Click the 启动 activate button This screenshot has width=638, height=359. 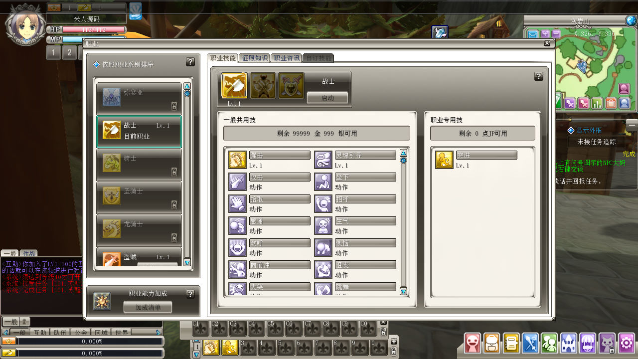327,98
